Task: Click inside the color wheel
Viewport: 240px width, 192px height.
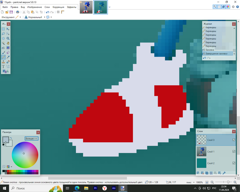Action: pos(25,155)
